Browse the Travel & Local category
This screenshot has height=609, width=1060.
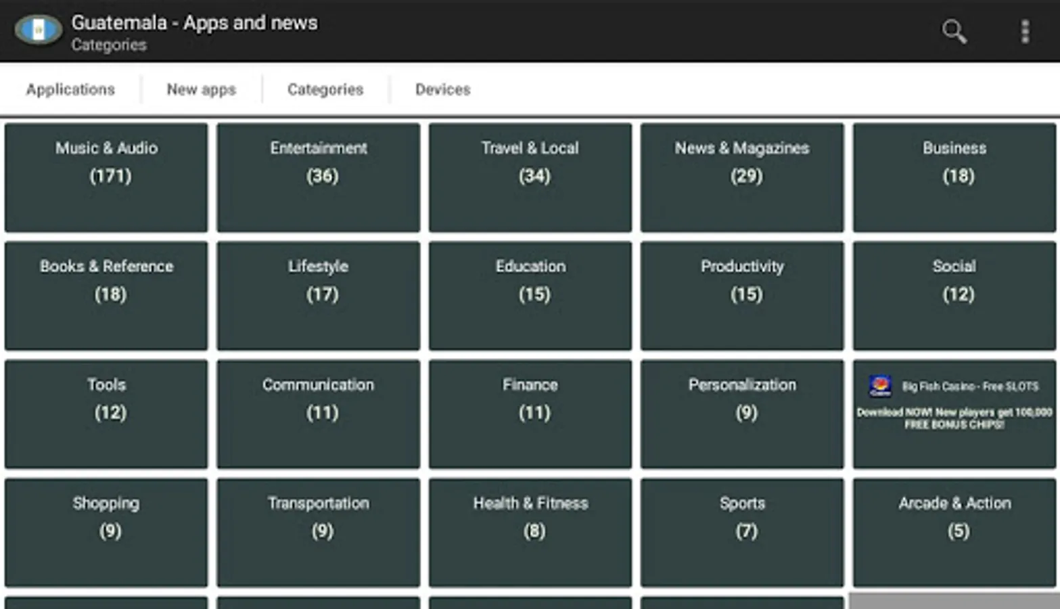tap(530, 177)
